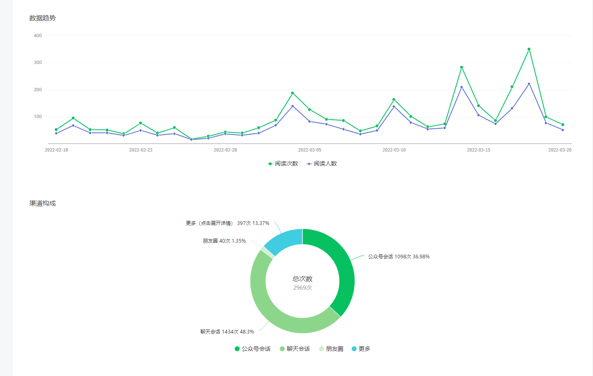The width and height of the screenshot is (593, 376).
Task: Click the 聊天会话 1434次 48.3% label
Action: tap(227, 332)
